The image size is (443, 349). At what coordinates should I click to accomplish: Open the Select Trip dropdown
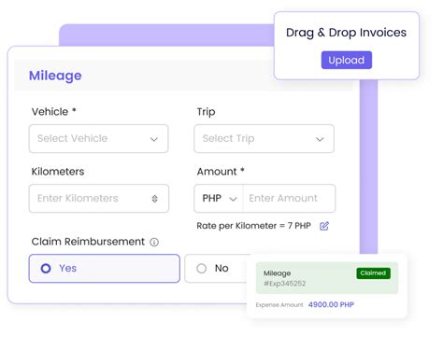click(x=264, y=139)
